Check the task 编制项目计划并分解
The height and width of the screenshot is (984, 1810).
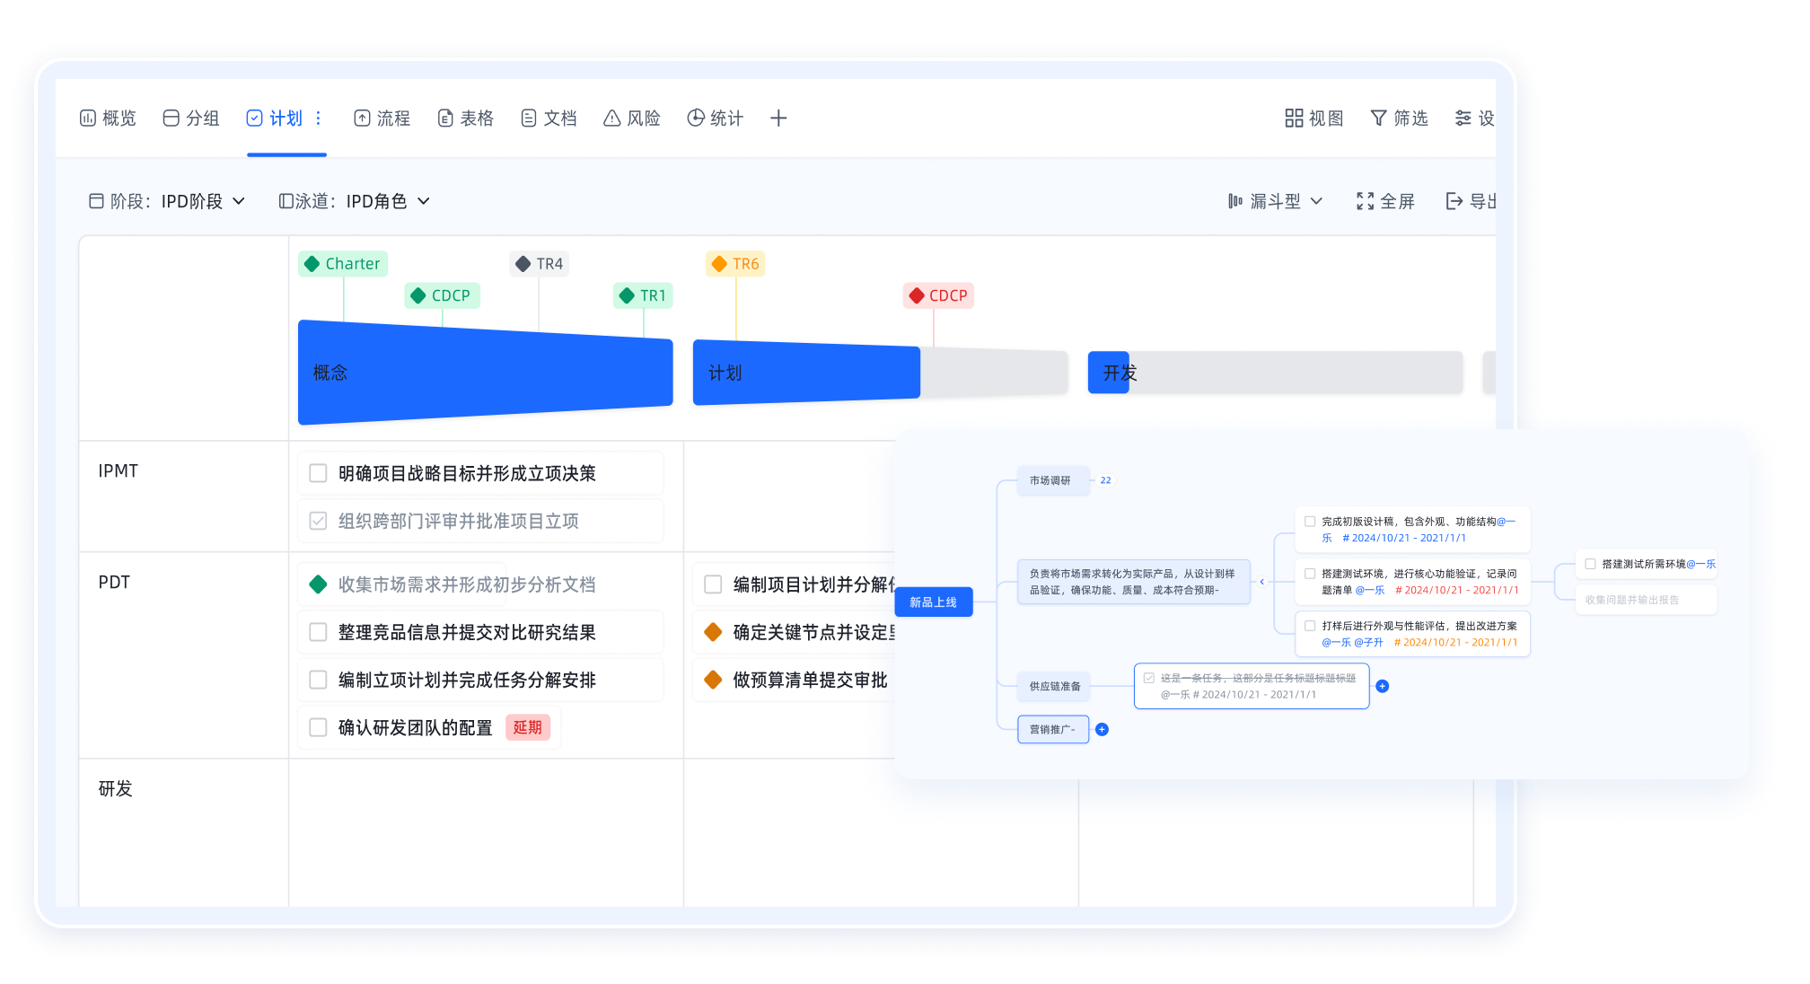tap(713, 584)
